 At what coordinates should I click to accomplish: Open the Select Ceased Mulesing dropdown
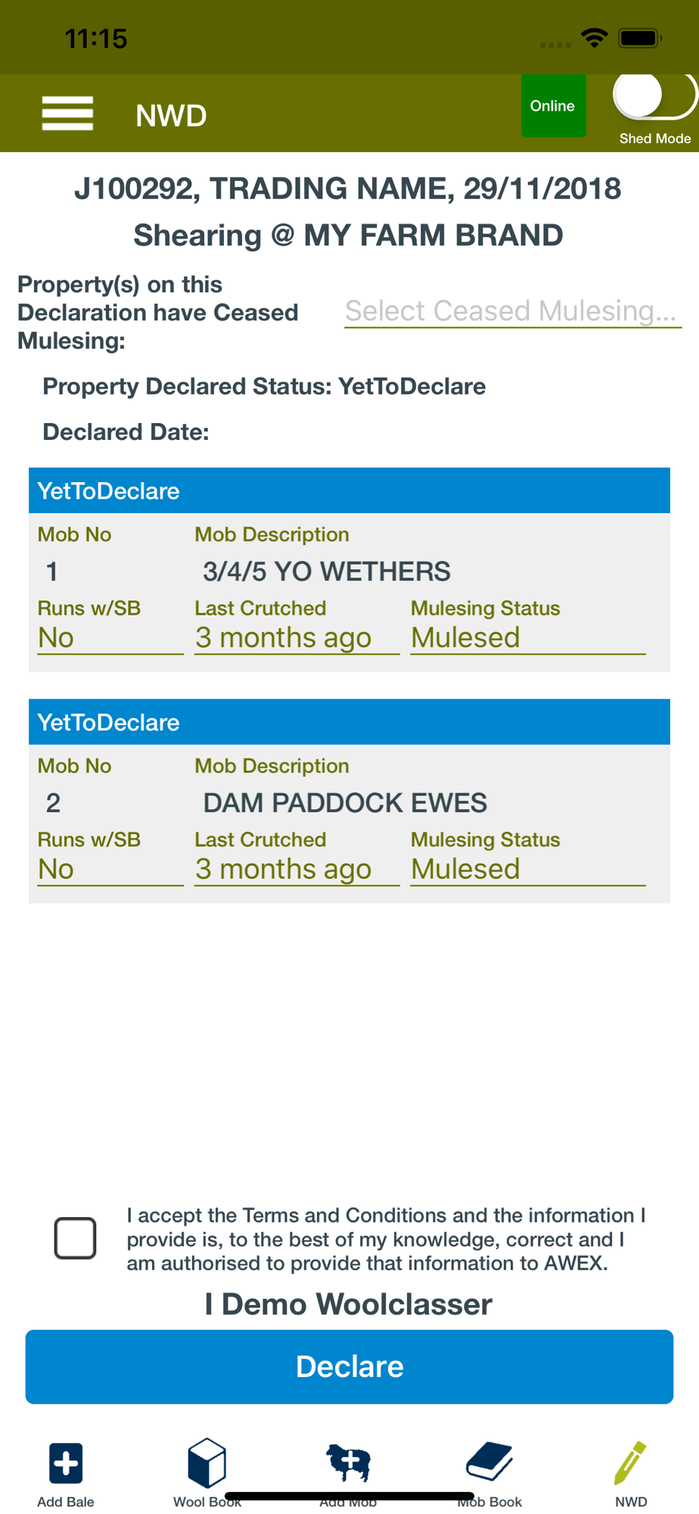click(x=512, y=311)
